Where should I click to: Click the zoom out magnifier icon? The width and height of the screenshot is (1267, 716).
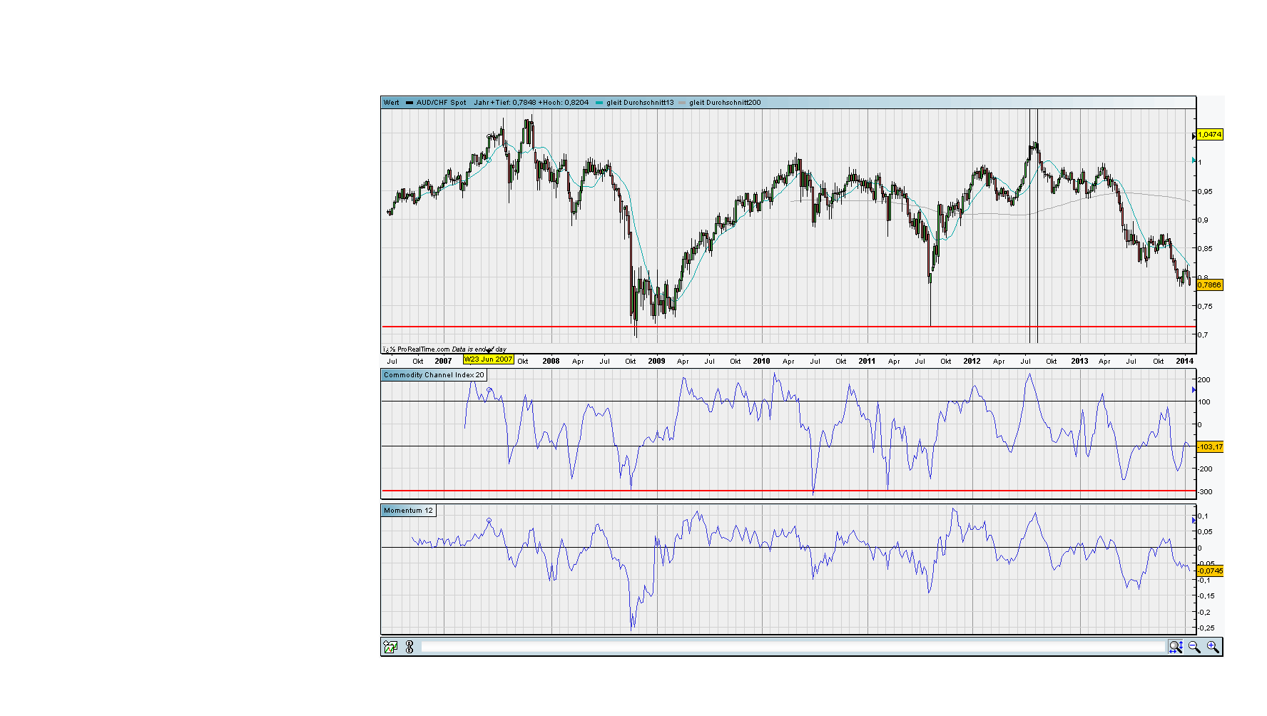point(1194,647)
